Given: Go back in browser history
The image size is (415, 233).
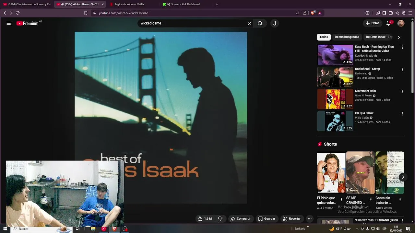Looking at the screenshot, I should pos(5,13).
